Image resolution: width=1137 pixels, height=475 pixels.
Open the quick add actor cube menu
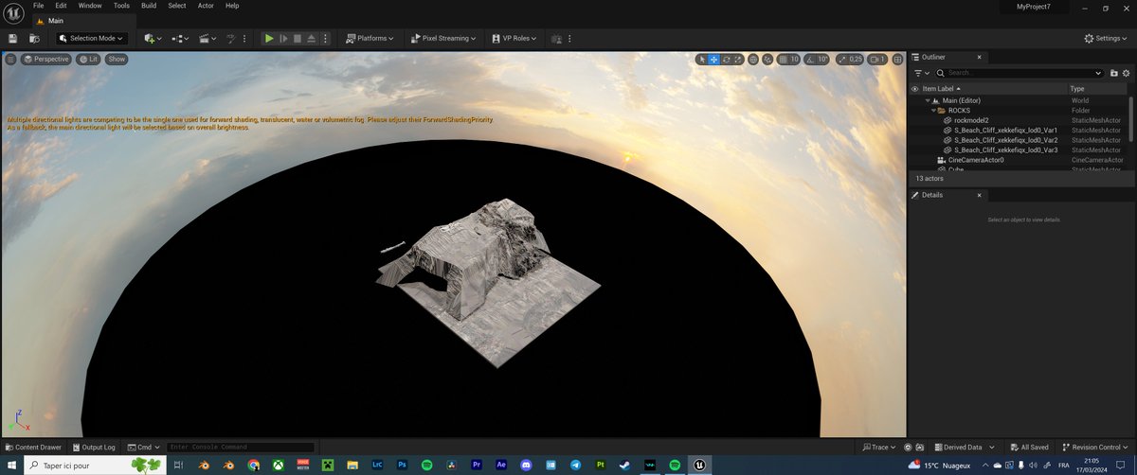(153, 39)
